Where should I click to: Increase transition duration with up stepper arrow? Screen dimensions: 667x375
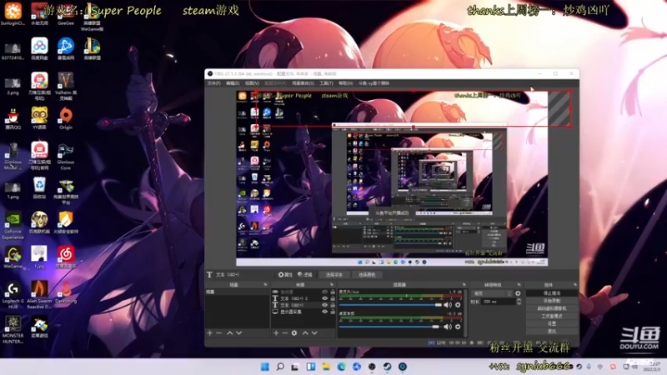point(519,300)
